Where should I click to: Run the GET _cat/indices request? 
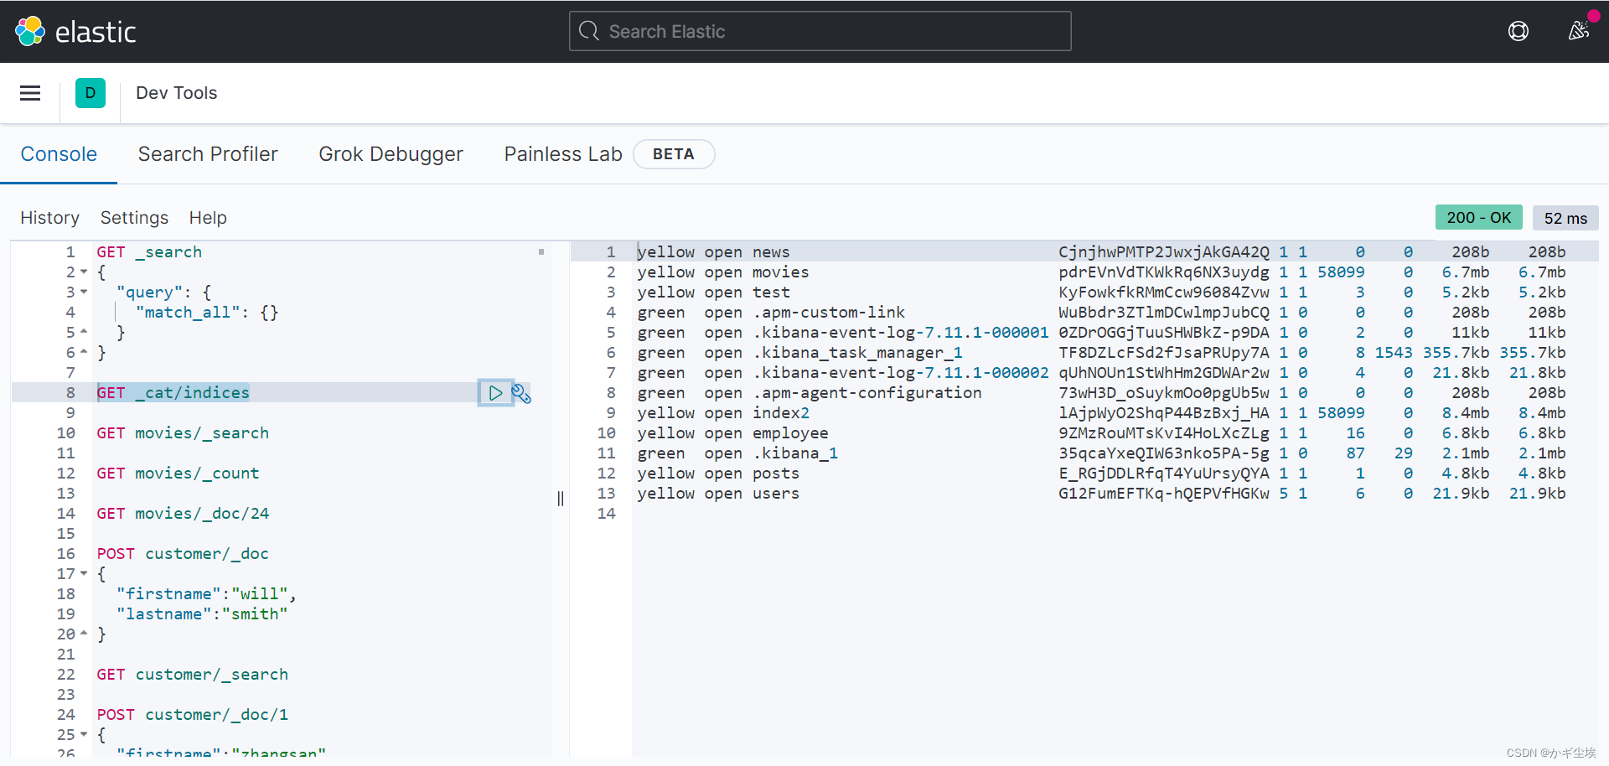495,393
